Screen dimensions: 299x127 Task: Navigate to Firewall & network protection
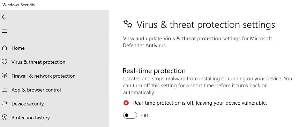pos(44,76)
